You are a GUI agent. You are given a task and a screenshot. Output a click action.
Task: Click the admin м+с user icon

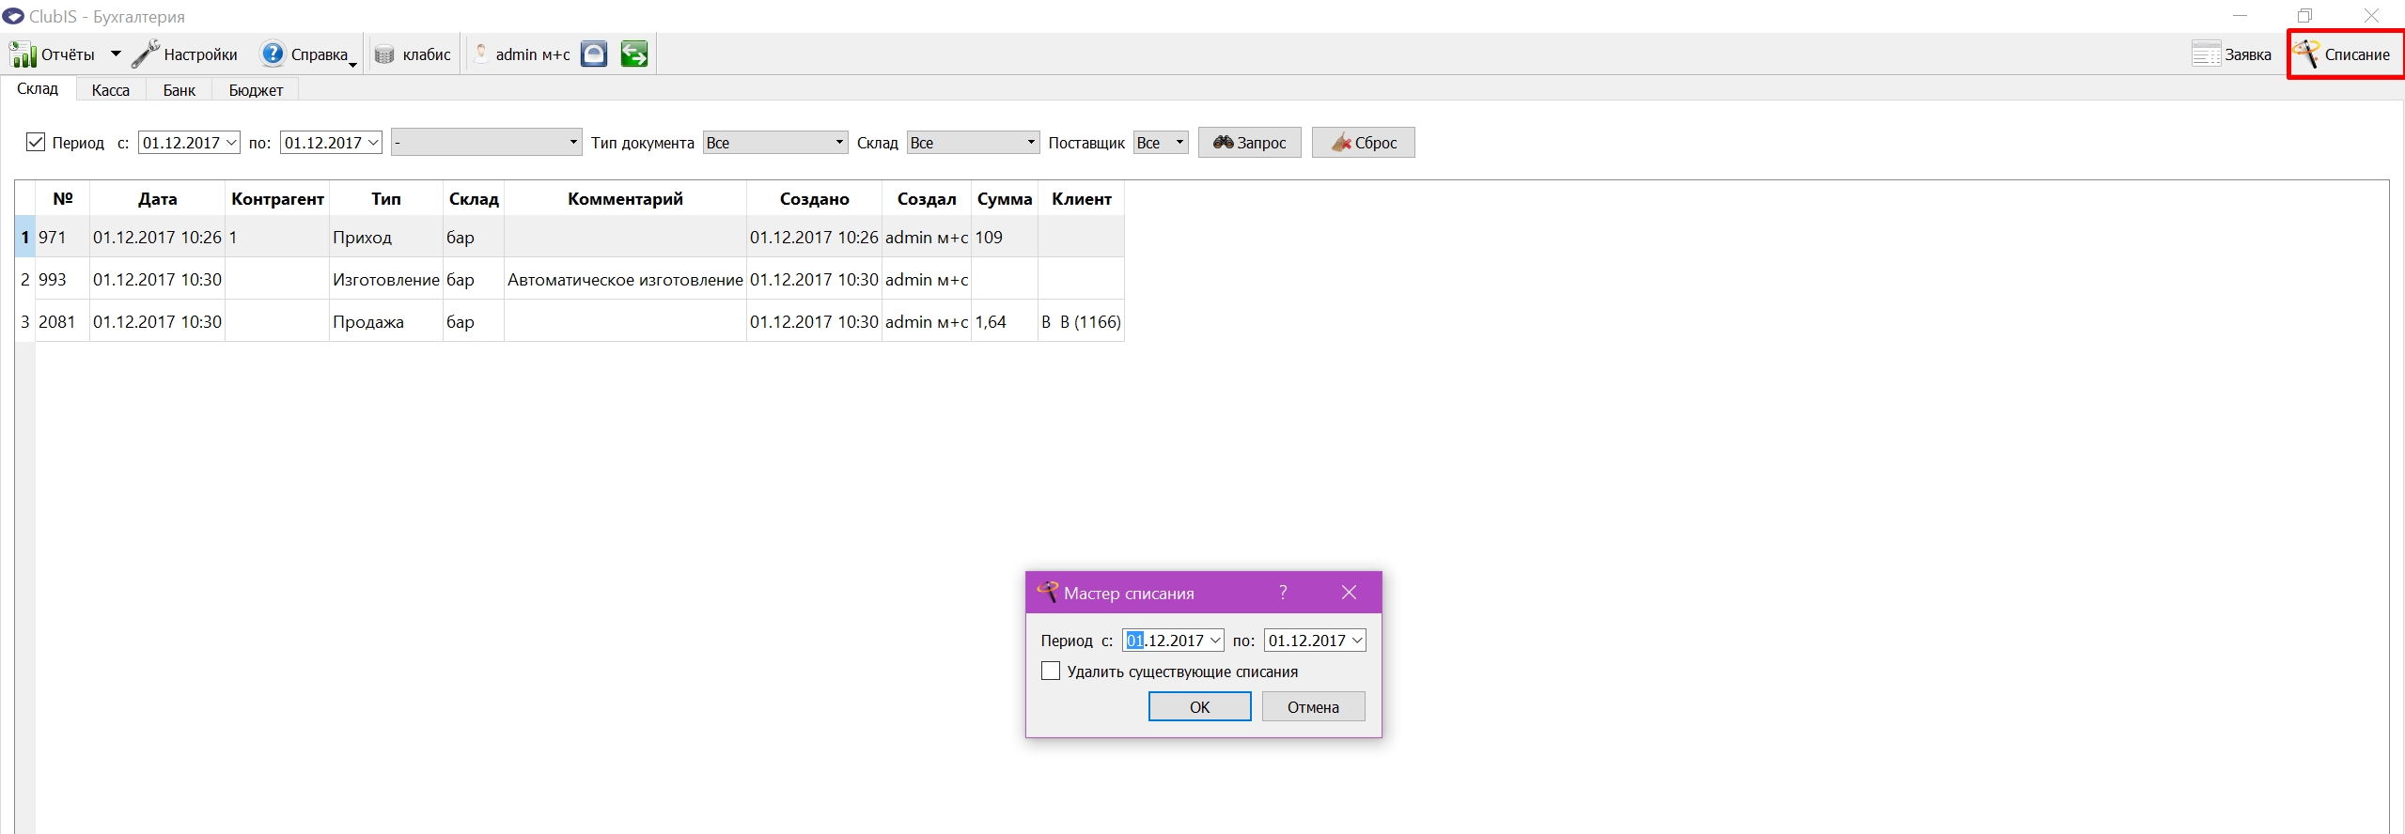pos(481,54)
